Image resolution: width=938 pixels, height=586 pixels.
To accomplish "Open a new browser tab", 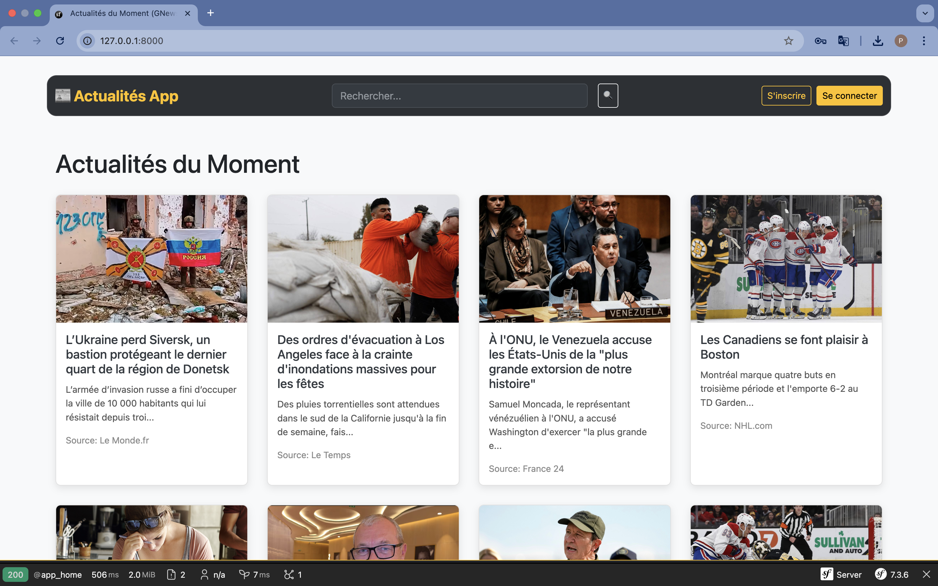I will pos(211,13).
